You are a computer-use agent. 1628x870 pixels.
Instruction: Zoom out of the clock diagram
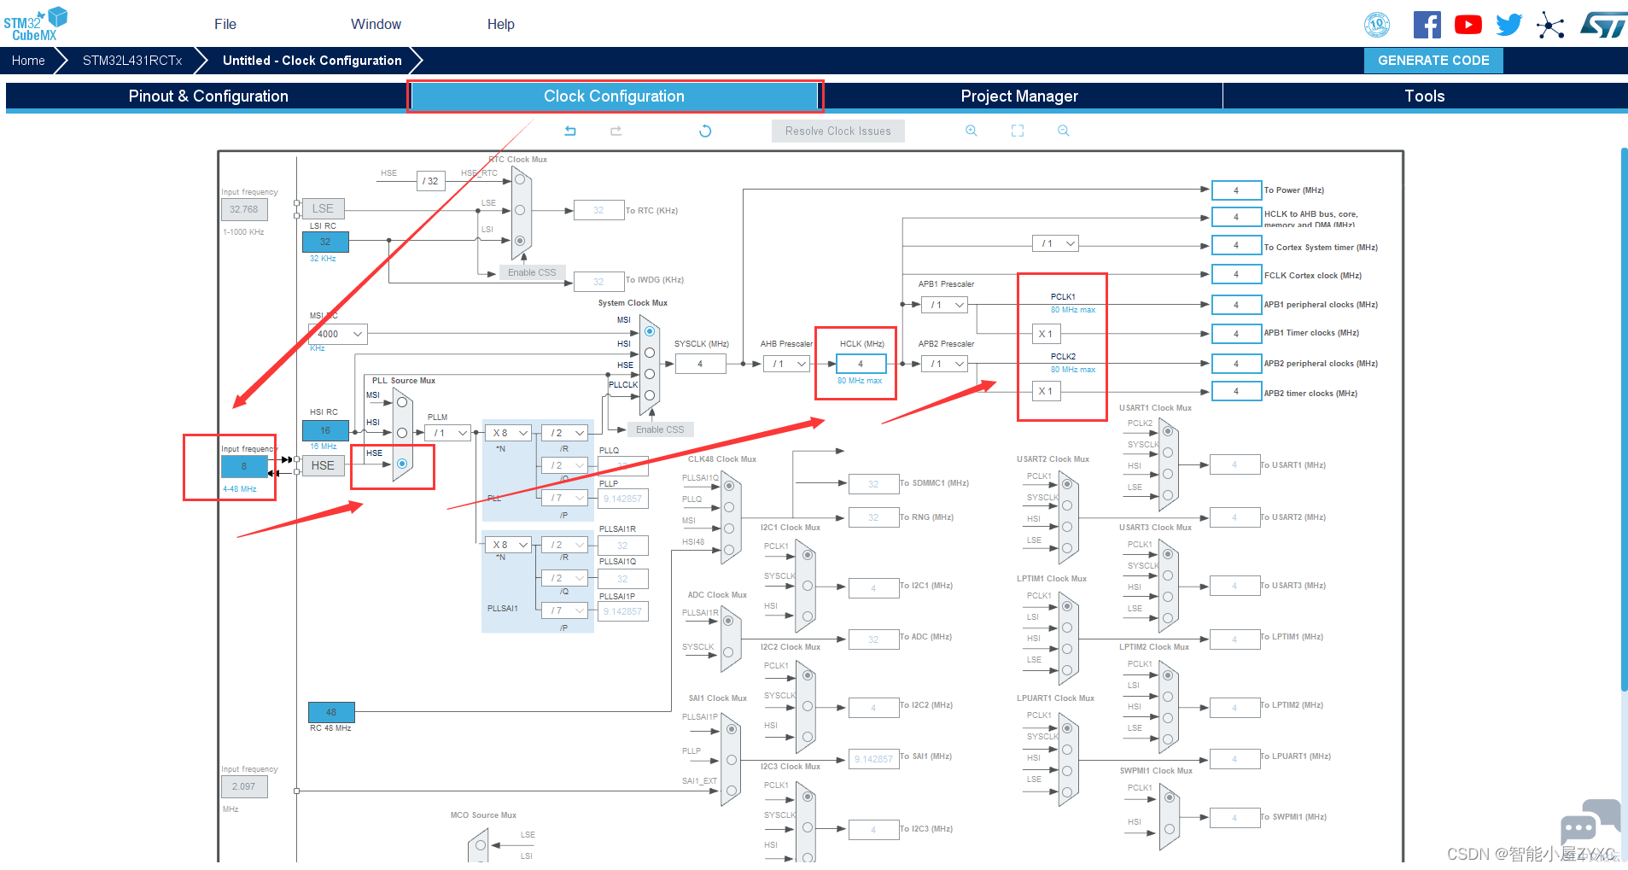click(x=1064, y=131)
